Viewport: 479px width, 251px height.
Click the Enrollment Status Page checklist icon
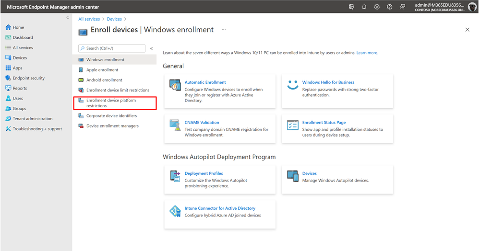point(293,125)
